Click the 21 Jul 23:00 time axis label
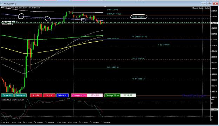Viewport: 219px width, 126px height. [x=72, y=122]
